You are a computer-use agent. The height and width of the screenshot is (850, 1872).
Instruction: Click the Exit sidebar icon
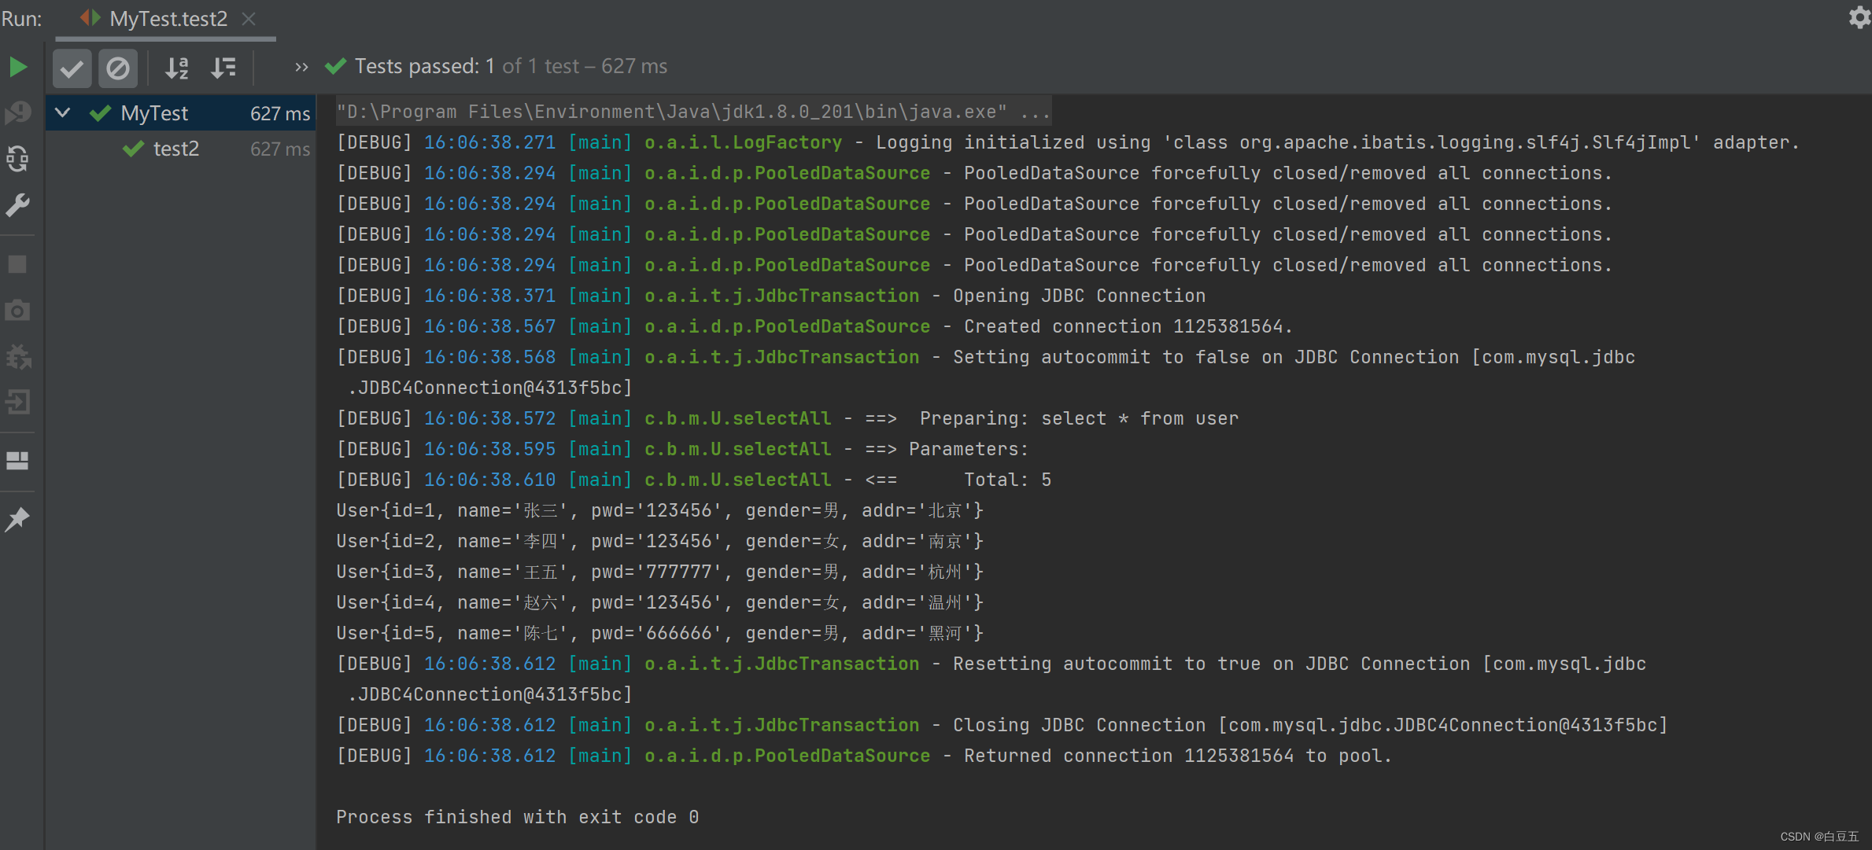click(x=17, y=403)
